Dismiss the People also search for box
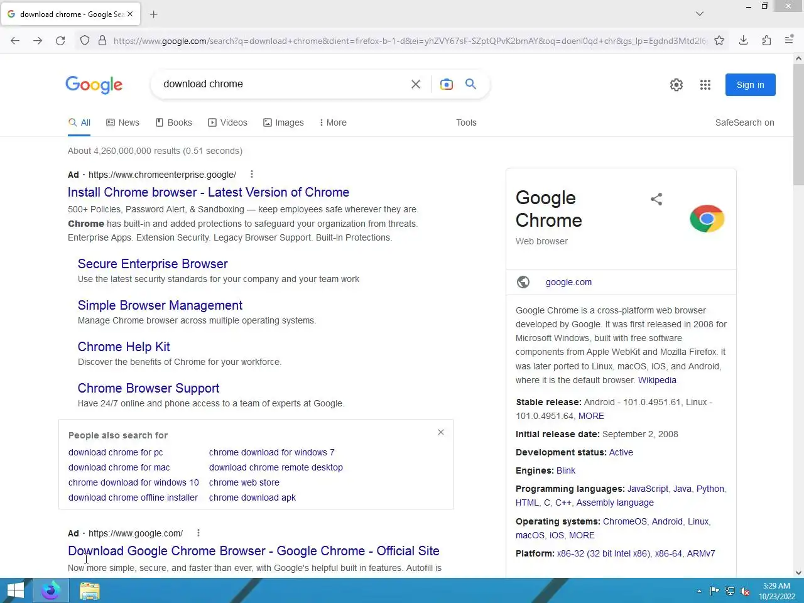This screenshot has width=804, height=603. click(441, 432)
